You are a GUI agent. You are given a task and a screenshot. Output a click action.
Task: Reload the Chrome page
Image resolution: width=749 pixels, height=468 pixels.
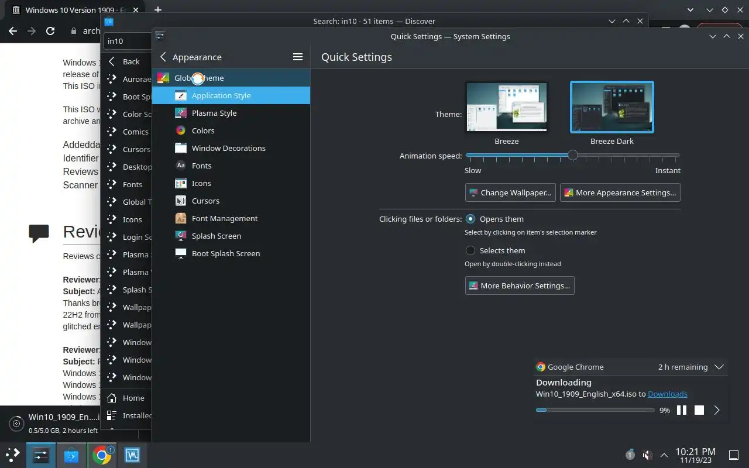(50, 31)
